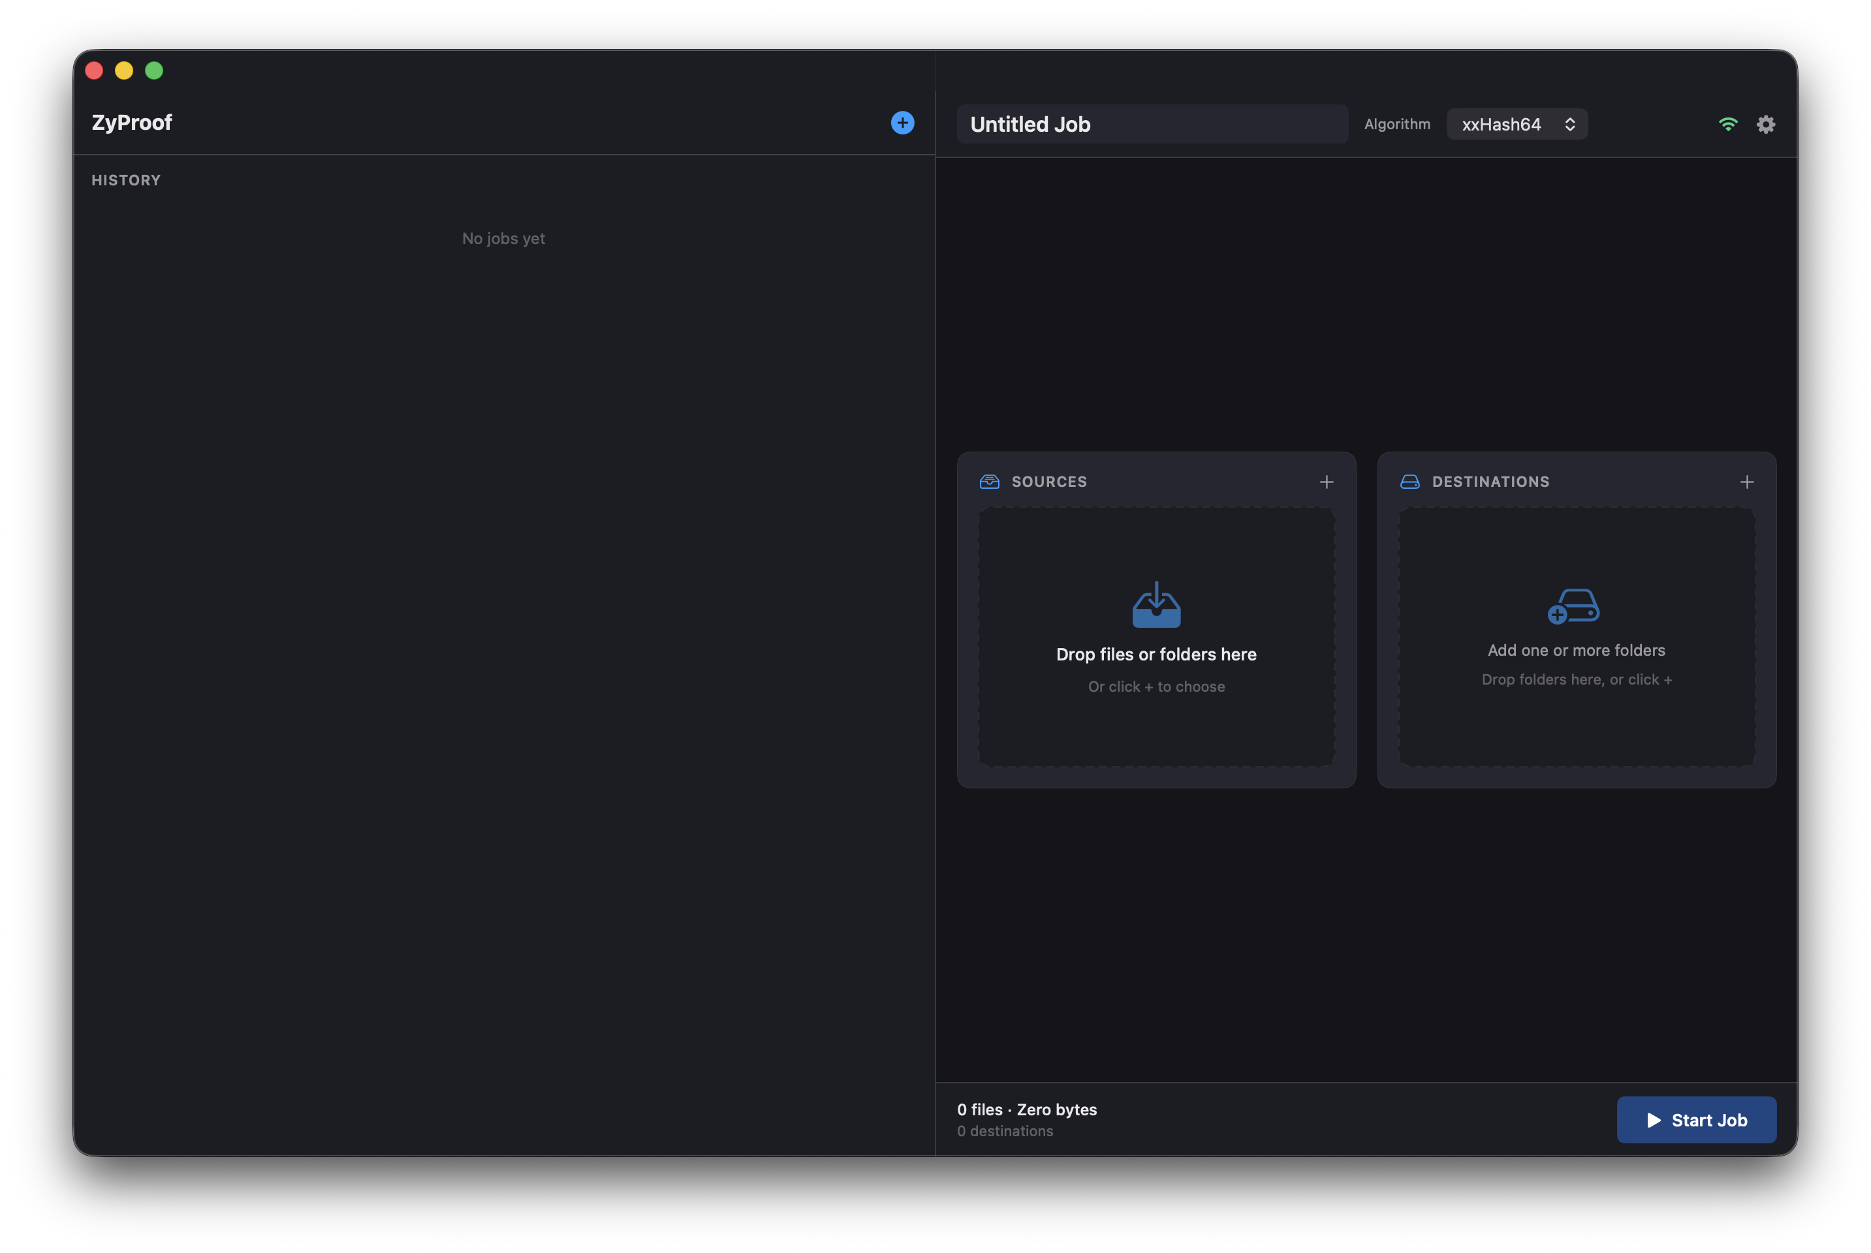Click the Untitled Job name field
1871x1253 pixels.
(1152, 124)
